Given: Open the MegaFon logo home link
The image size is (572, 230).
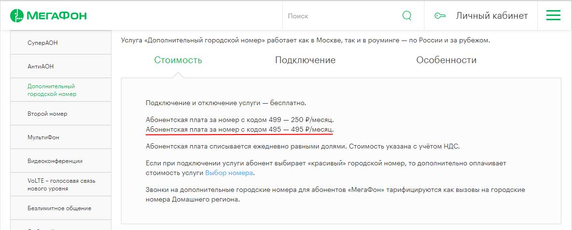Looking at the screenshot, I should click(48, 16).
